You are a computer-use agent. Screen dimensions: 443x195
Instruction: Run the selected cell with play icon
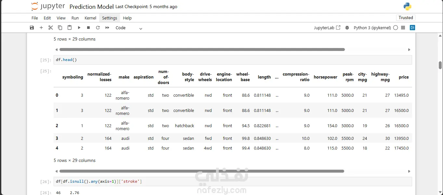tap(79, 28)
